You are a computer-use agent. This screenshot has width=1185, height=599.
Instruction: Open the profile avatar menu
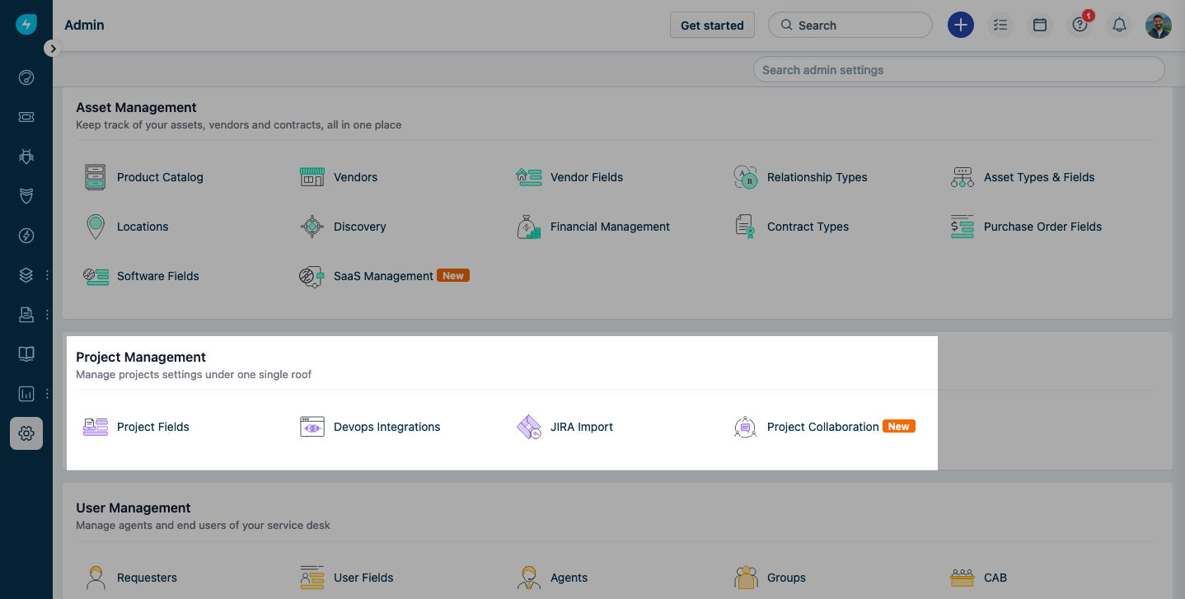[1159, 25]
